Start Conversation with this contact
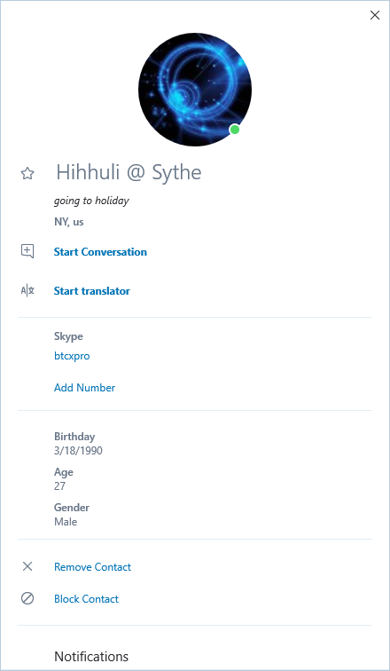This screenshot has width=390, height=671. pyautogui.click(x=100, y=252)
